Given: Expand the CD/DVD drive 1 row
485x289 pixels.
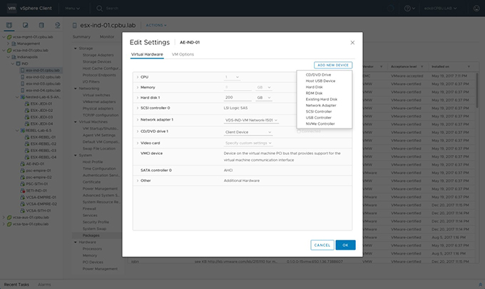Looking at the screenshot, I should pos(138,131).
